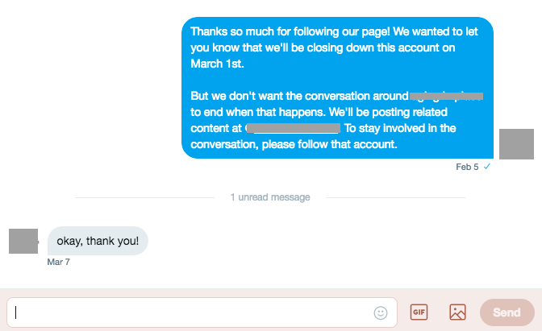Screen dimensions: 542x331
Task: Open the avatar next to "okay, thank you!"
Action: click(23, 241)
